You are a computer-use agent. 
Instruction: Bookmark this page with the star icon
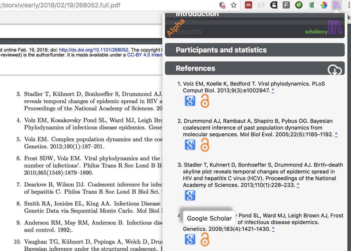[x=233, y=5]
